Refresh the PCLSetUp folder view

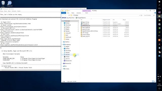(x=142, y=15)
